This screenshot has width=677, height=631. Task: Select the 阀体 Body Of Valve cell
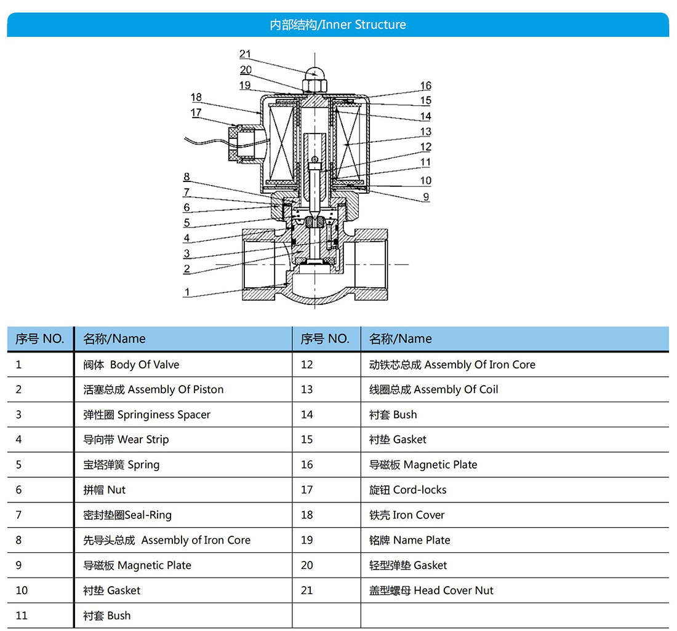point(183,365)
